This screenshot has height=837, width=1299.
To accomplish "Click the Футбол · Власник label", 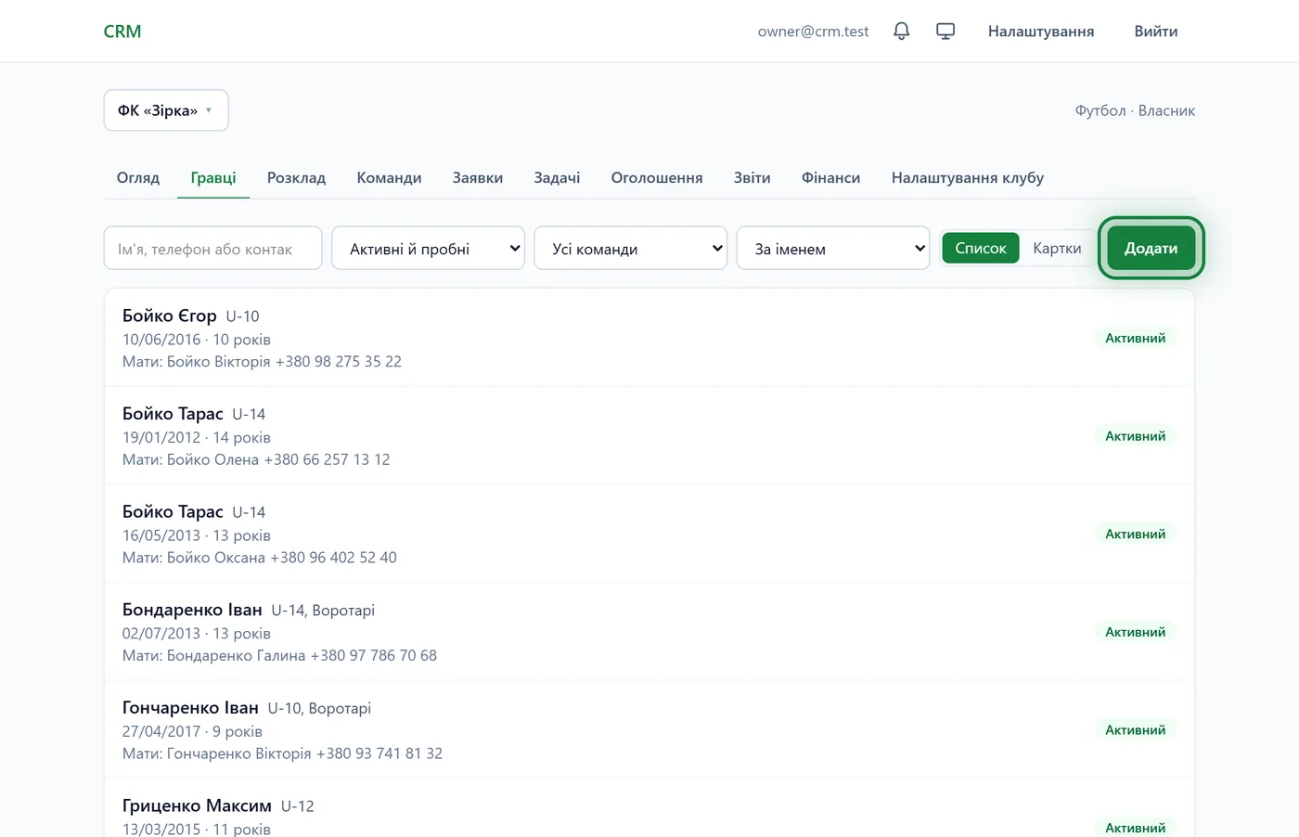I will (x=1135, y=110).
